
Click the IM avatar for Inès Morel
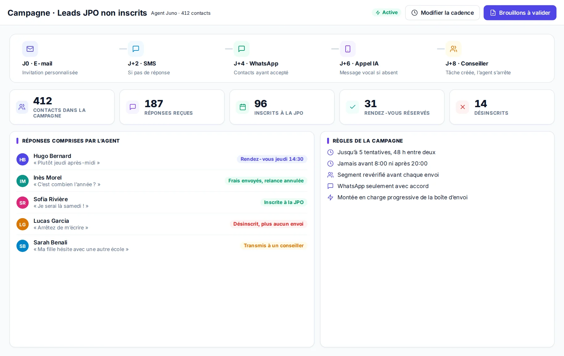point(23,181)
